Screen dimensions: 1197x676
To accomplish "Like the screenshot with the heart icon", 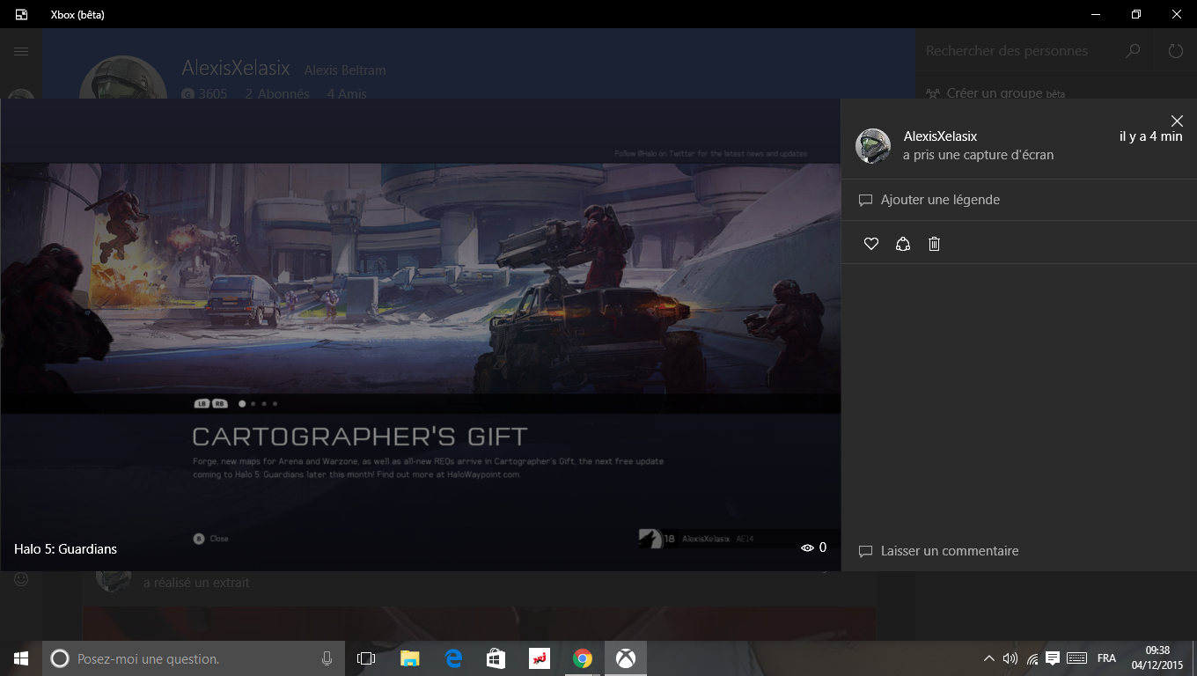I will tap(871, 244).
